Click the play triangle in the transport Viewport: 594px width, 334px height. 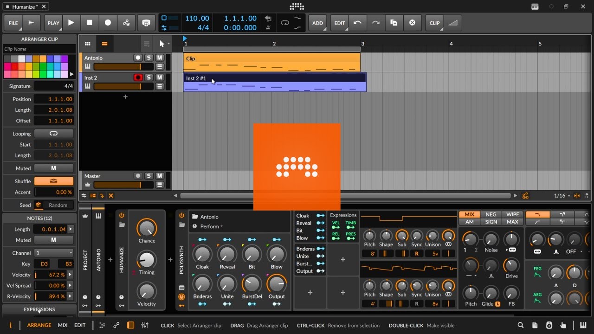[x=71, y=23]
